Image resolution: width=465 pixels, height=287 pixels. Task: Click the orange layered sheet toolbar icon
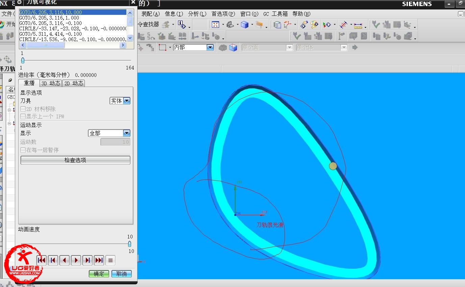[x=259, y=25]
